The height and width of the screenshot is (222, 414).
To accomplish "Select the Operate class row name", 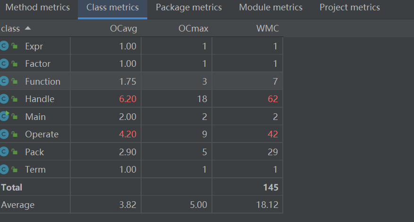I will [x=42, y=134].
